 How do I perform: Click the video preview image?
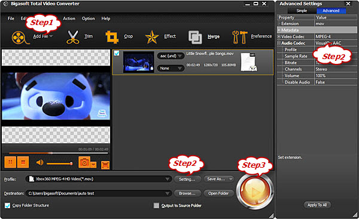point(56,96)
